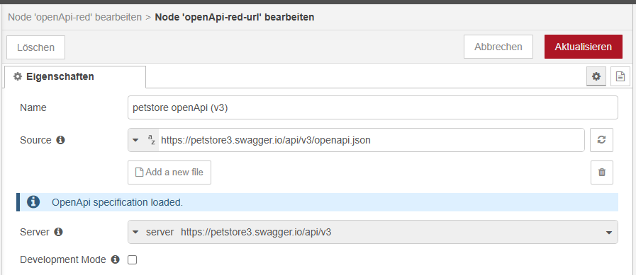Open the Server type dropdown arrow
The height and width of the screenshot is (275, 636).
point(135,232)
